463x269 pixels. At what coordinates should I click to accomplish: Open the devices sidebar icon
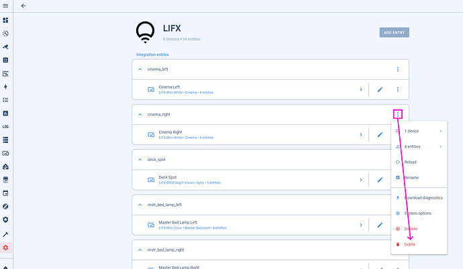(x=5, y=153)
